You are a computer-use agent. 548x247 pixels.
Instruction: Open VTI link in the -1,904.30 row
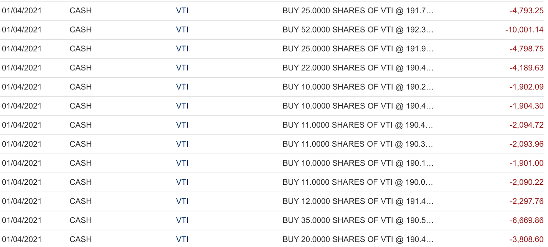coord(182,106)
